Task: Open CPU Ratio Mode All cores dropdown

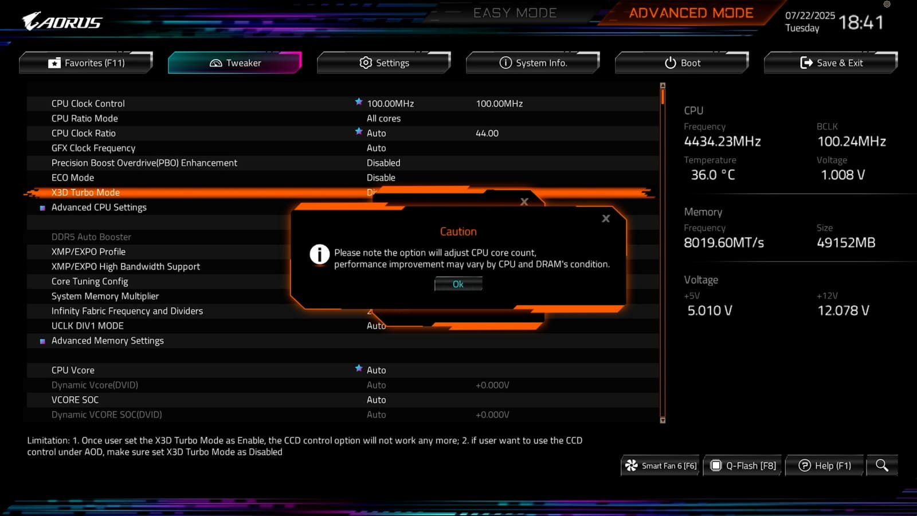Action: click(383, 118)
